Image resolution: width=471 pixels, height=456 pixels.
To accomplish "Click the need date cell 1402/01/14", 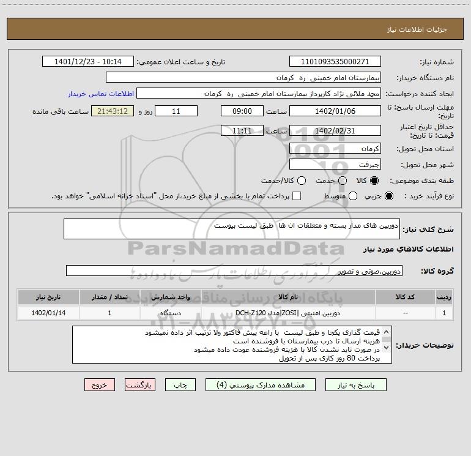I will 48,313.
